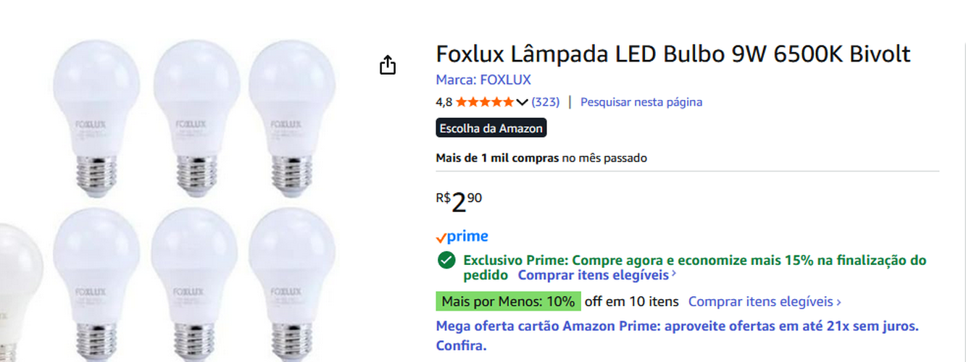Click the green Mais por Menos: 10% badge
This screenshot has width=966, height=362.
[x=508, y=301]
